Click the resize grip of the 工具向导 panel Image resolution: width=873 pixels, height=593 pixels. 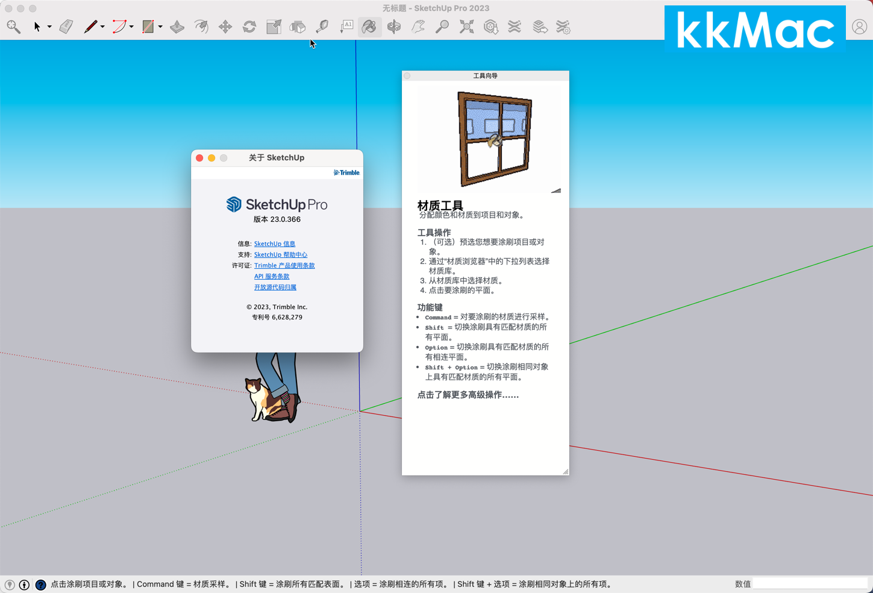pyautogui.click(x=565, y=471)
